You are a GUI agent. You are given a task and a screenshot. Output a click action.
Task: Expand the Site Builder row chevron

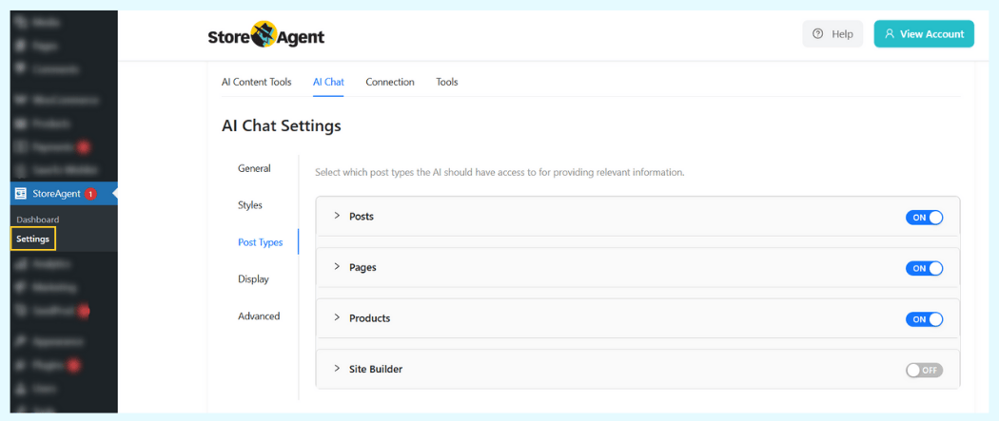click(x=337, y=369)
